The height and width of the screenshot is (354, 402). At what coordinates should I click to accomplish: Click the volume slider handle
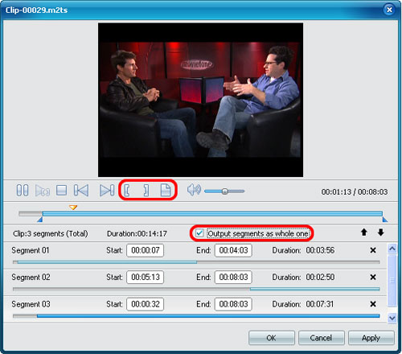click(x=225, y=191)
